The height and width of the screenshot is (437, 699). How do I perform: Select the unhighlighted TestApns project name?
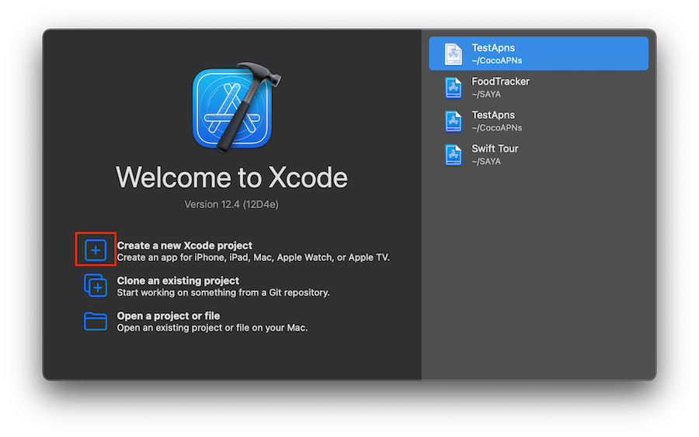(493, 115)
